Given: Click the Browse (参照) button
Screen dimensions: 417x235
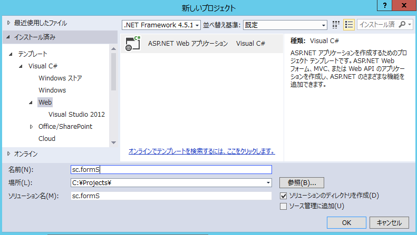Looking at the screenshot, I should pos(302,183).
